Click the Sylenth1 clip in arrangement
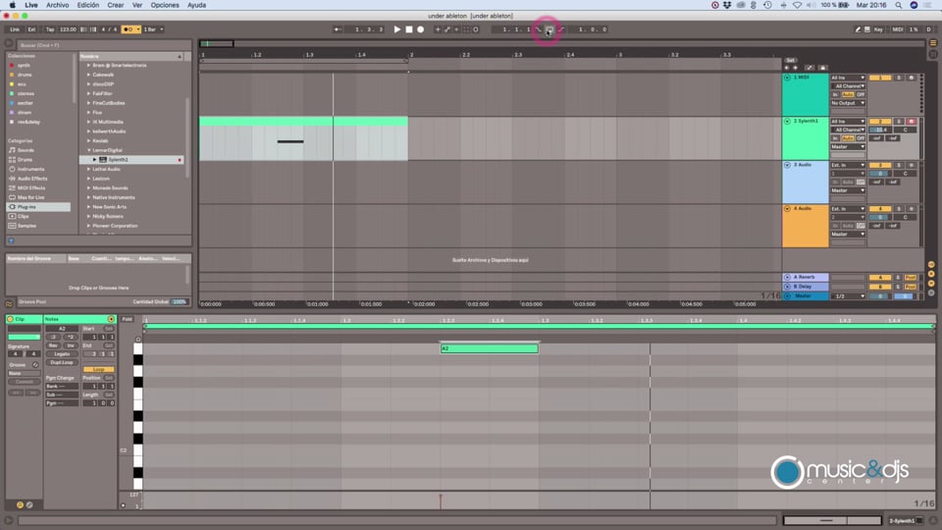 (303, 138)
